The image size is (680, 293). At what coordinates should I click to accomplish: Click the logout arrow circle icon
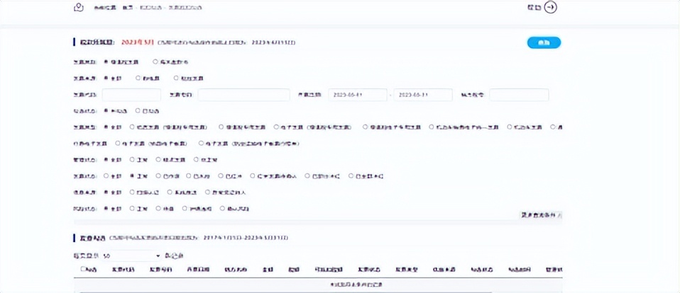pos(550,7)
